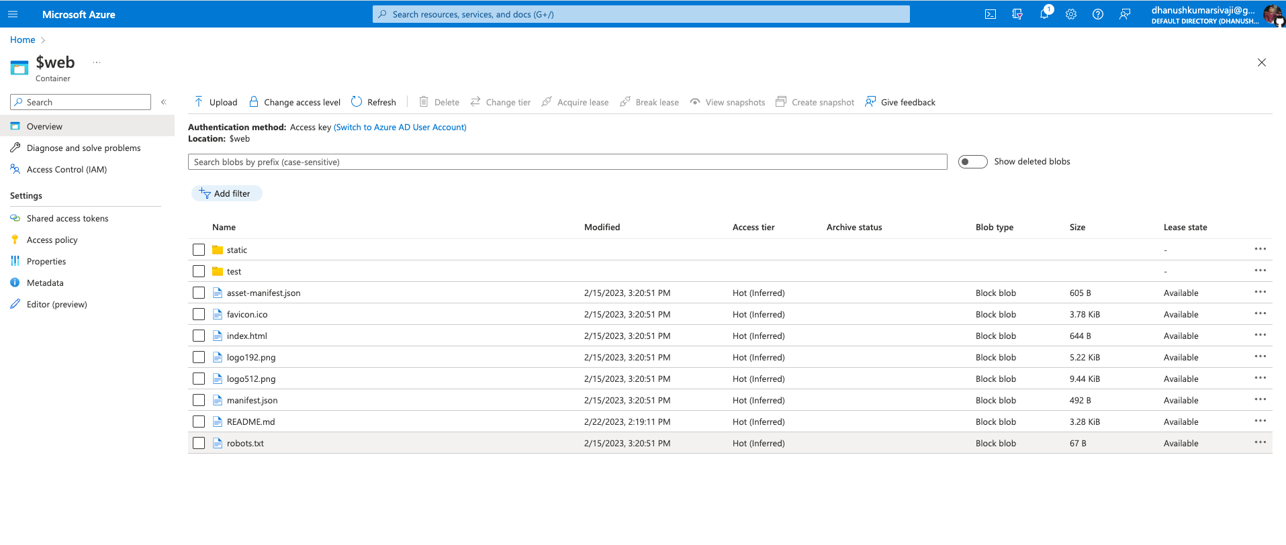This screenshot has height=545, width=1286.
Task: Open the robots.txt blob
Action: tap(245, 443)
